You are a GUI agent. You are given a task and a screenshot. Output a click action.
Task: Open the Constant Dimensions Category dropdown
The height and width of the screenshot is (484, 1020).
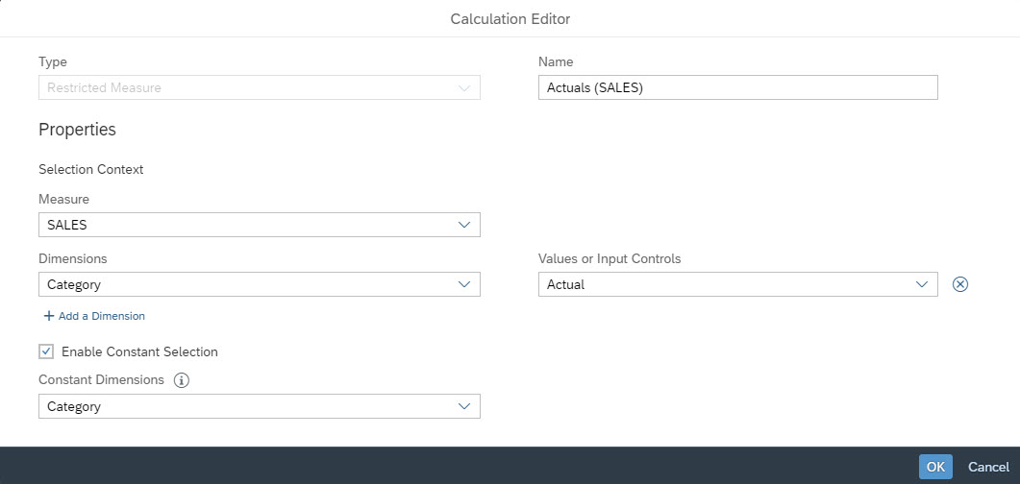260,406
